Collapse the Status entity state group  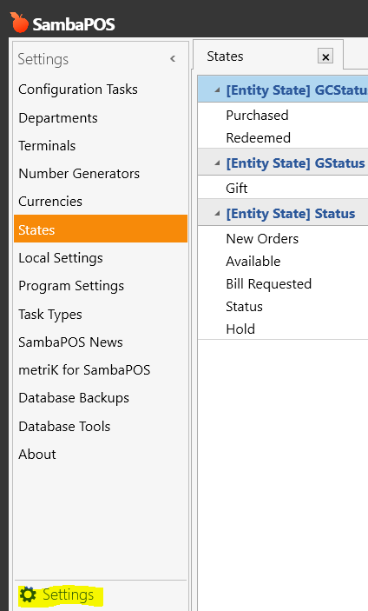coord(217,213)
